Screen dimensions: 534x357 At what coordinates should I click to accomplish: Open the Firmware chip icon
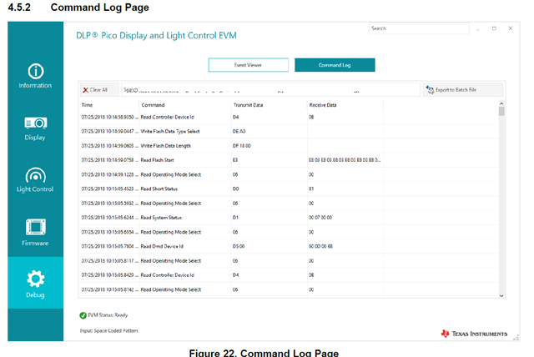35,227
